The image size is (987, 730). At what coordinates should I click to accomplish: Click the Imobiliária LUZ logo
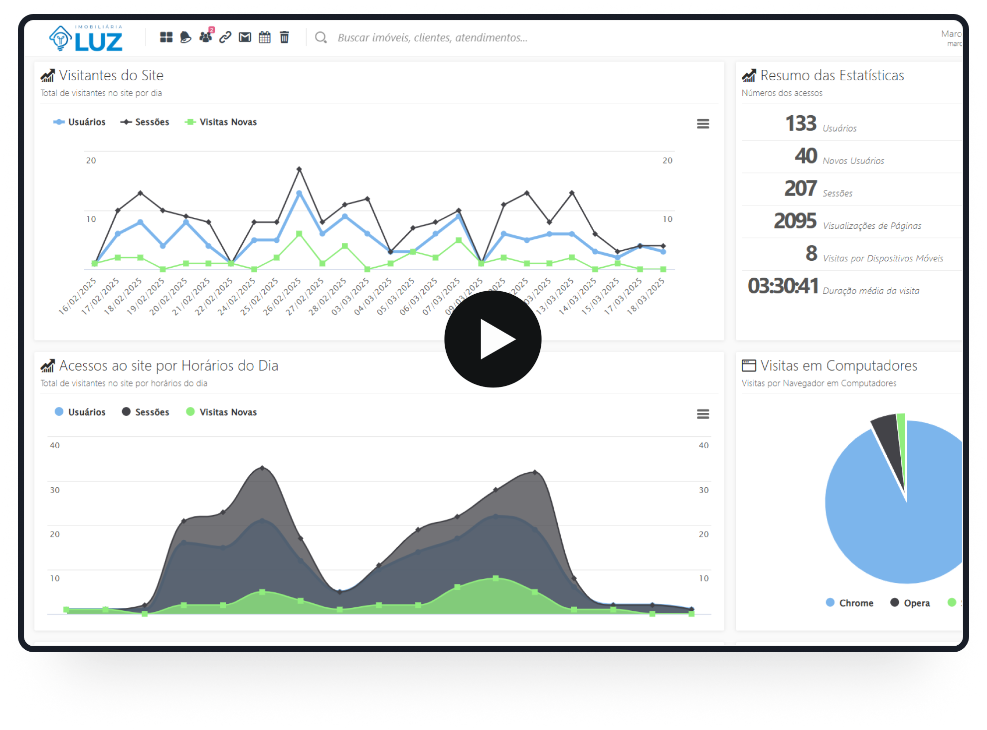86,38
